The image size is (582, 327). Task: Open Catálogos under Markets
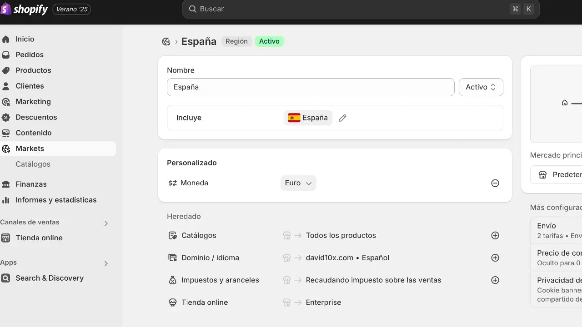pyautogui.click(x=33, y=164)
